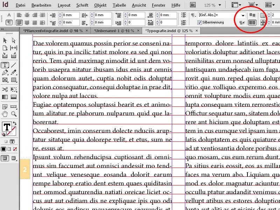Screen dimensions: 280x210
Task: Switch to Unbenannt-1 document tab
Action: click(114, 31)
